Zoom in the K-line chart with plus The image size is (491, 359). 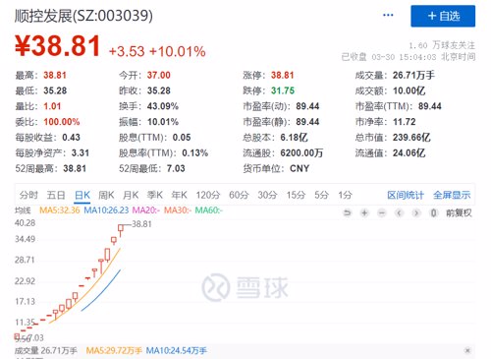[364, 213]
